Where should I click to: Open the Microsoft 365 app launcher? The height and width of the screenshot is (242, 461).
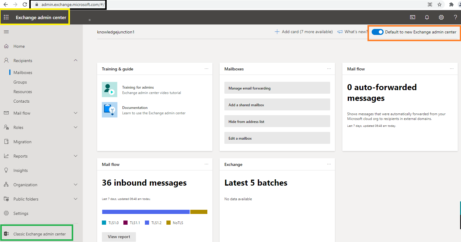tap(6, 17)
